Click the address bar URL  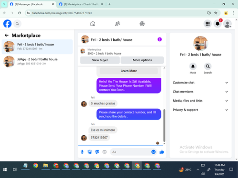click(x=62, y=13)
